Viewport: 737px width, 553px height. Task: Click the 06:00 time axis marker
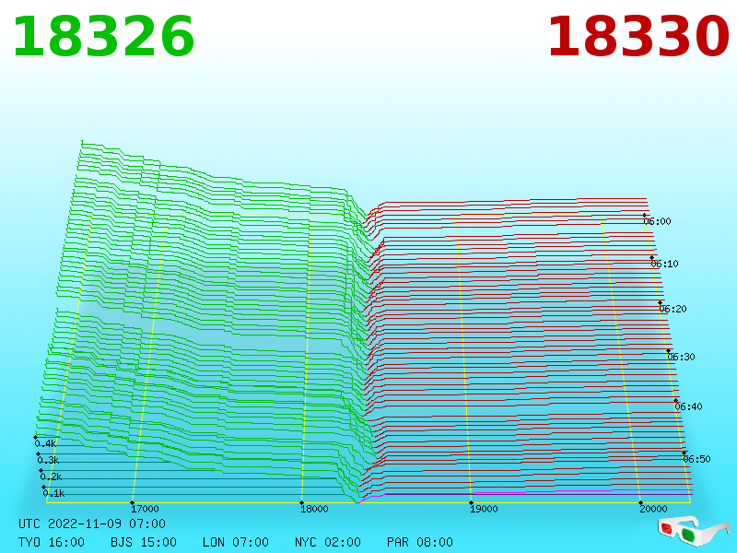657,221
